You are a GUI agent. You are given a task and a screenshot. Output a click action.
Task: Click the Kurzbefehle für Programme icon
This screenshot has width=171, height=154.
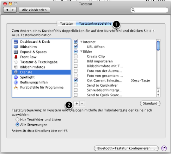[x=16, y=88]
